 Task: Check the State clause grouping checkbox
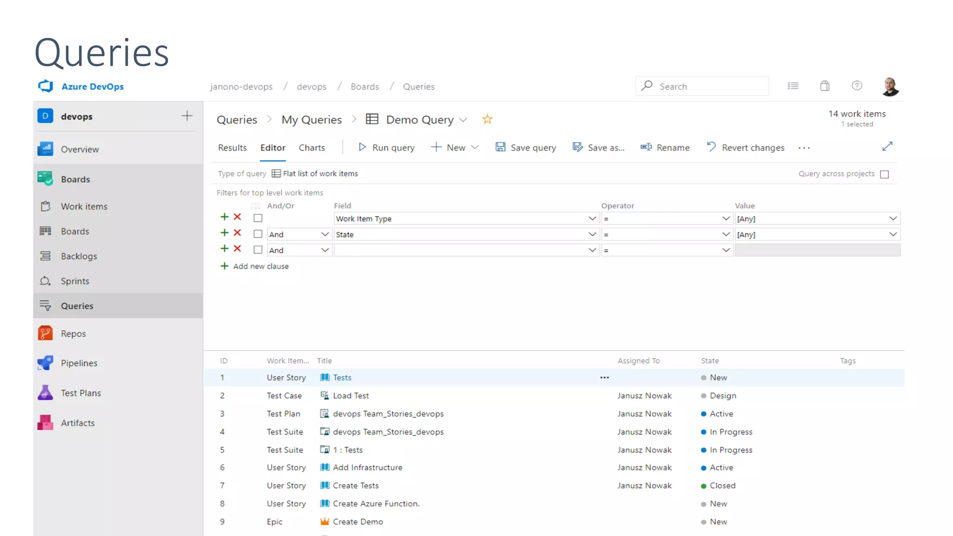(x=258, y=234)
